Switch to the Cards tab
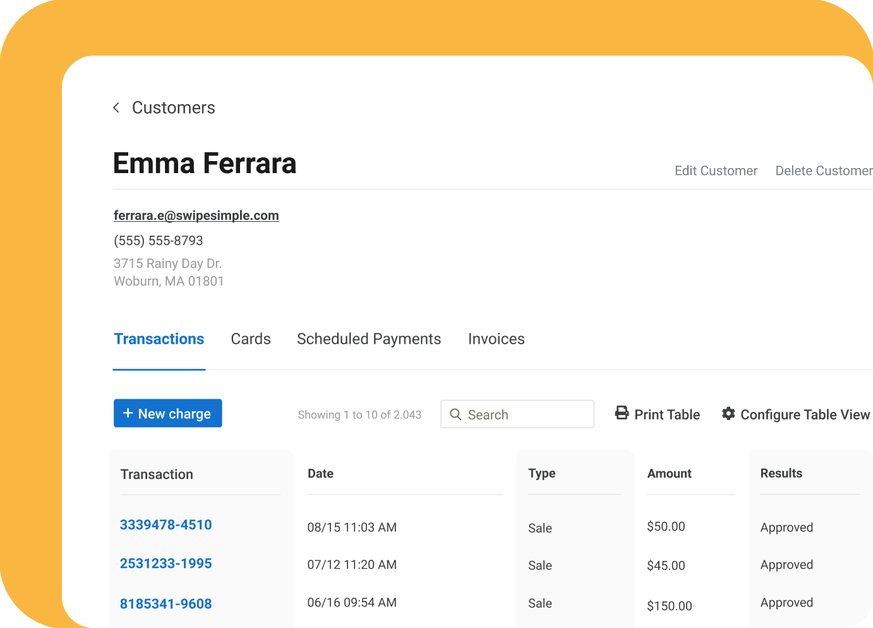The height and width of the screenshot is (628, 873). point(251,339)
